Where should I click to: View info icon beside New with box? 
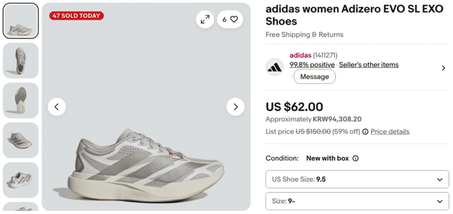[356, 159]
